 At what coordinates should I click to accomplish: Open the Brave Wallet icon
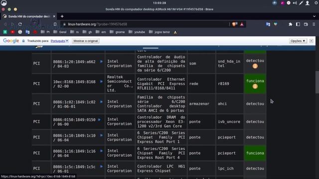tap(306, 24)
